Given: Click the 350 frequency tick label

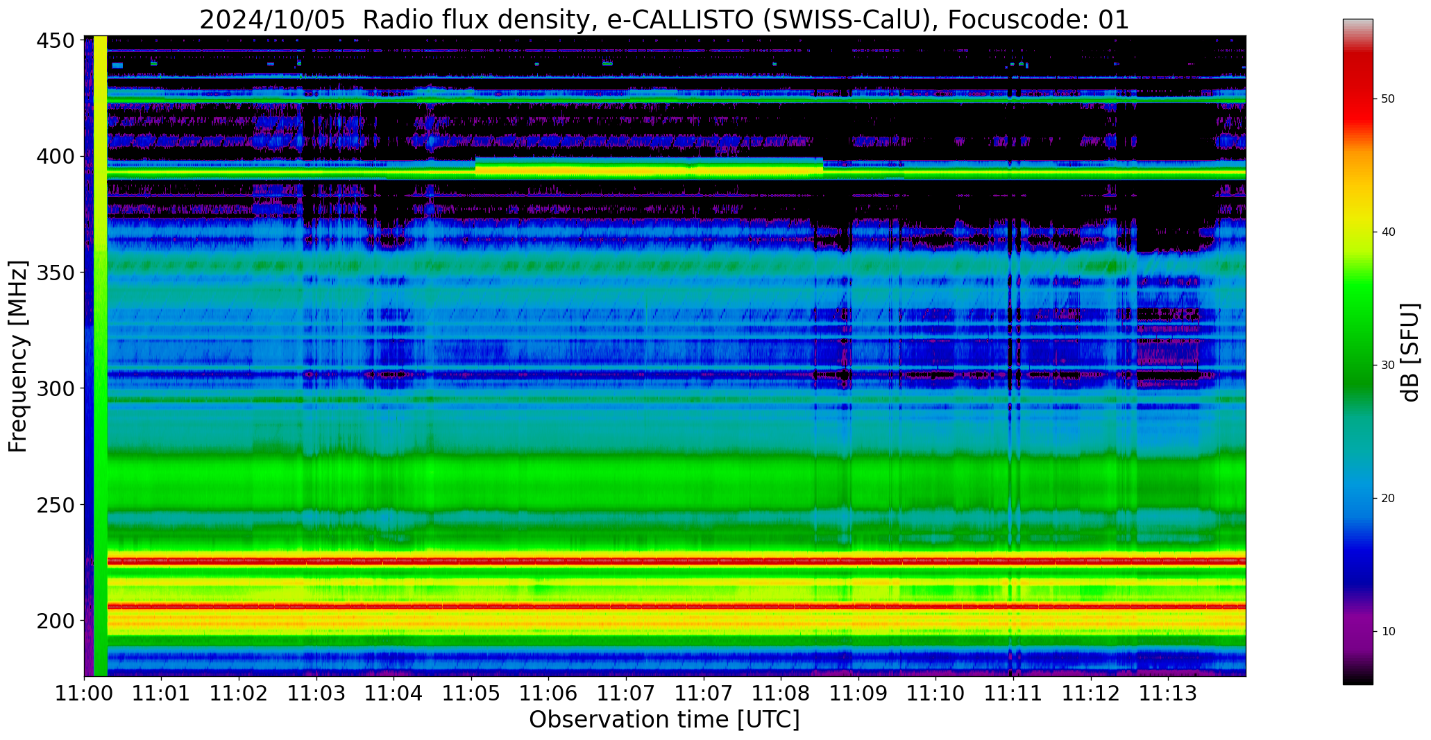Looking at the screenshot, I should click(x=55, y=273).
